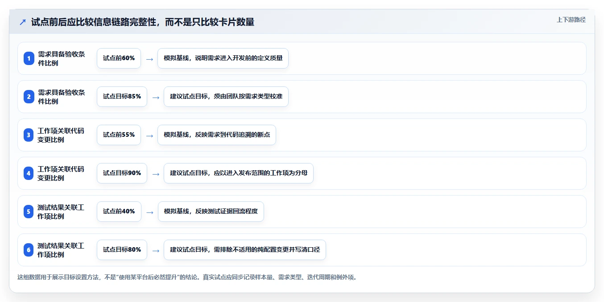
Task: Click 模拟基线，说明需求进入开发前的定义质量 box
Action: click(223, 58)
